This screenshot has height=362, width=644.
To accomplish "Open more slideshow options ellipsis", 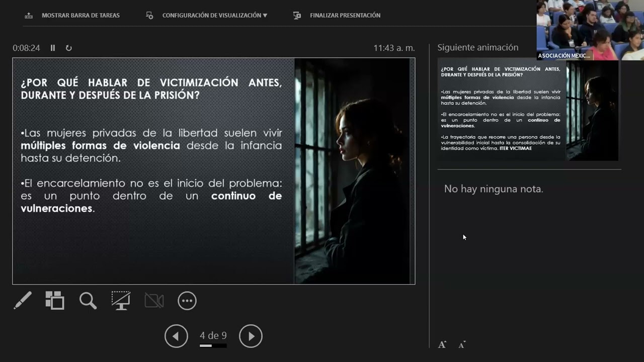I will (x=187, y=301).
